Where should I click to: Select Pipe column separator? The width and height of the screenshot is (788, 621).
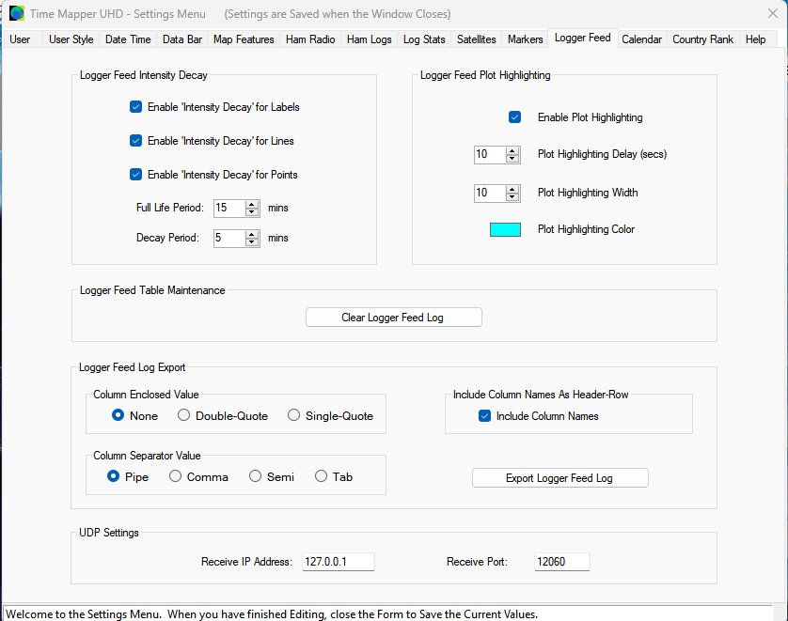click(114, 476)
